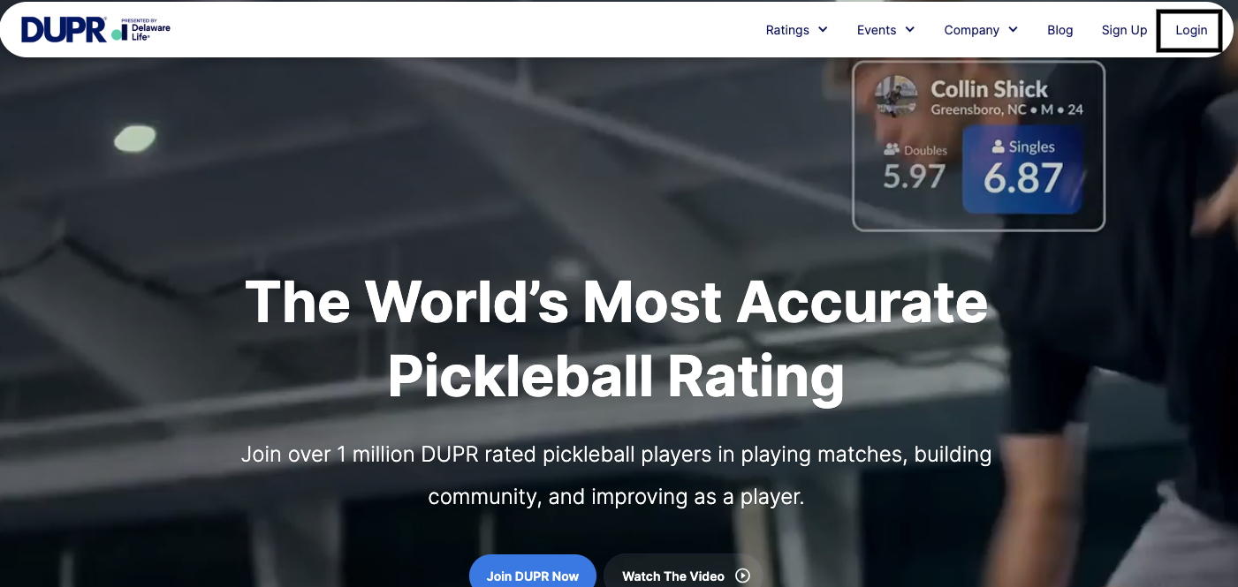
Task: Expand the Events dropdown chevron
Action: (x=909, y=29)
